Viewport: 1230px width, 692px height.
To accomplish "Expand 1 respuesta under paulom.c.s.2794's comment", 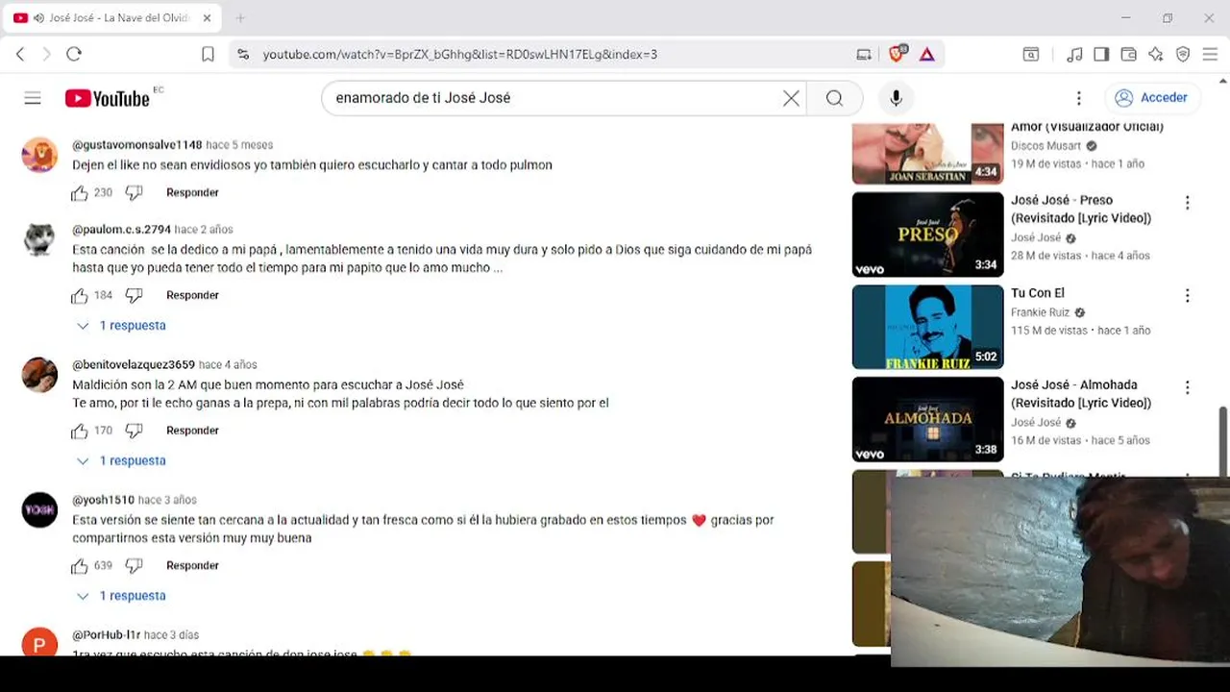I will pyautogui.click(x=121, y=326).
